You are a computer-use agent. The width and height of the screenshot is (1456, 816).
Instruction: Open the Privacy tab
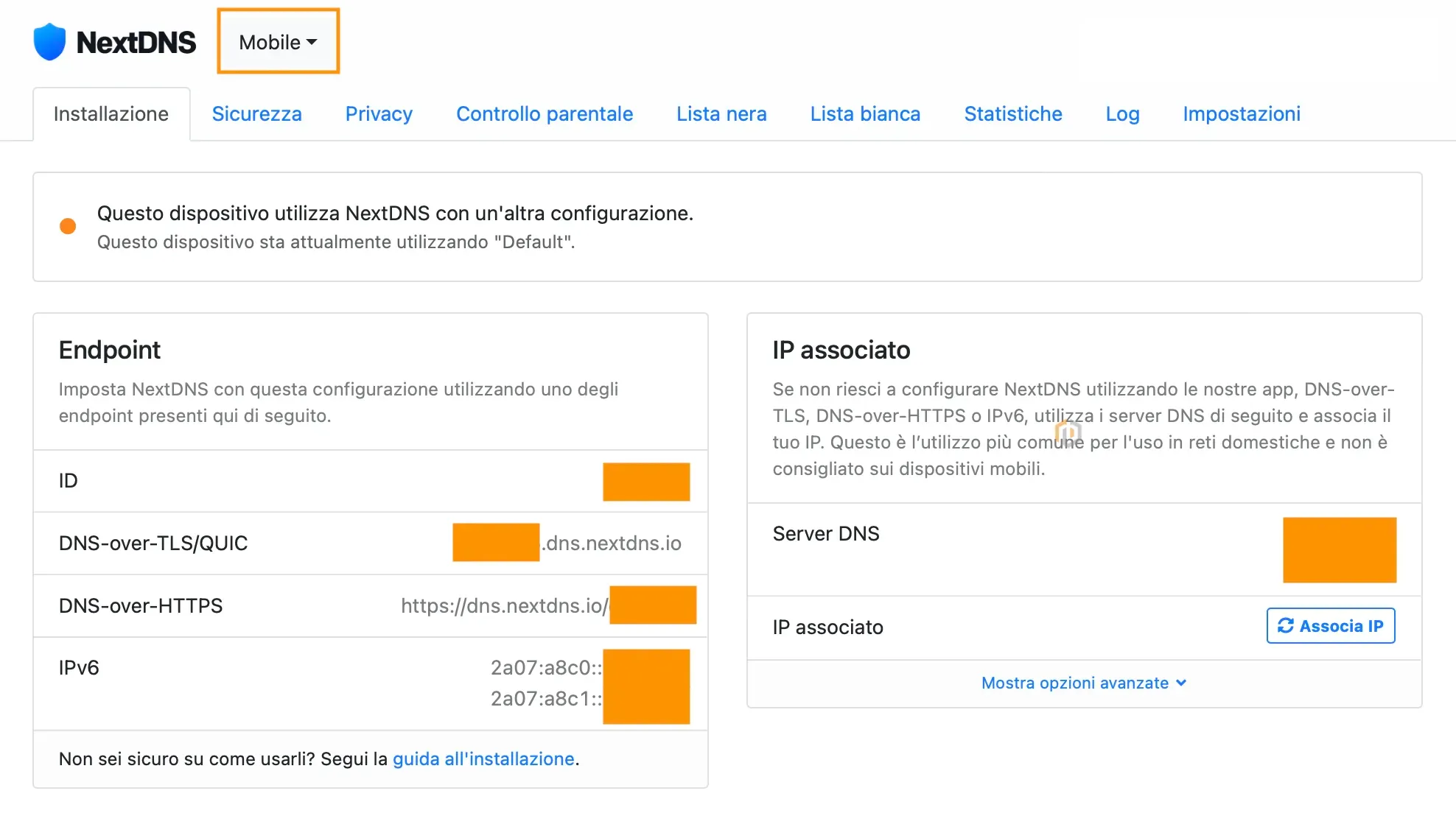click(x=379, y=114)
